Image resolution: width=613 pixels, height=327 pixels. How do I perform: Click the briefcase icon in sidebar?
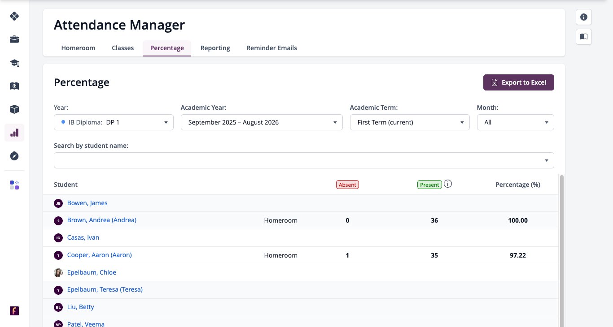14,39
